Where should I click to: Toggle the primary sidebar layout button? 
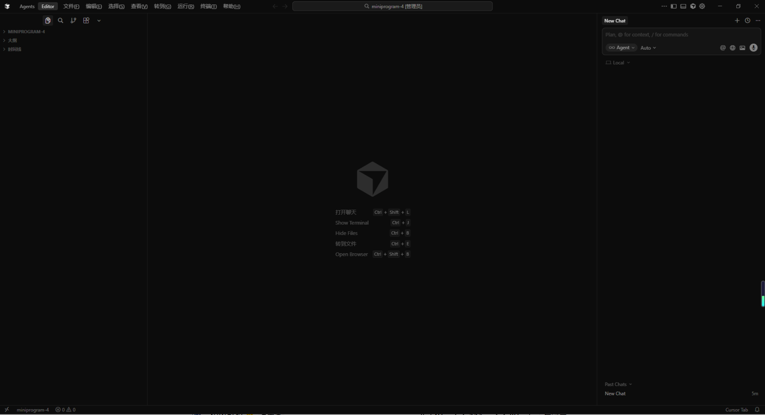pyautogui.click(x=674, y=6)
